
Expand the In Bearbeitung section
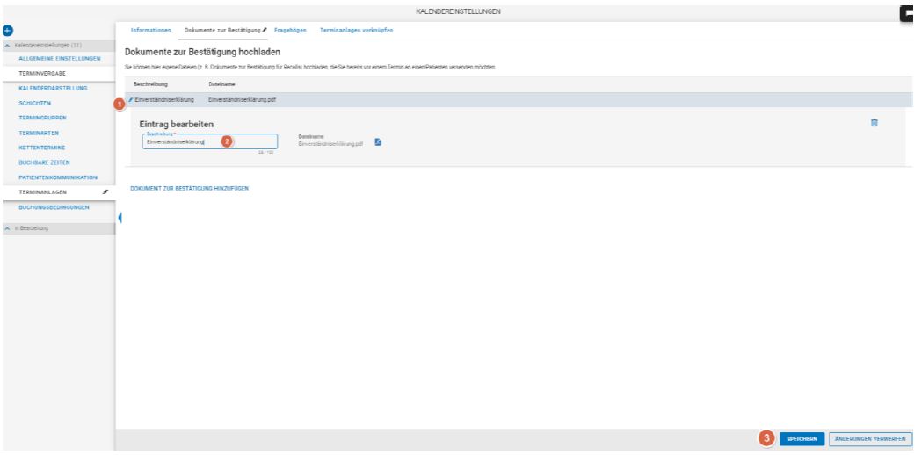pos(8,228)
